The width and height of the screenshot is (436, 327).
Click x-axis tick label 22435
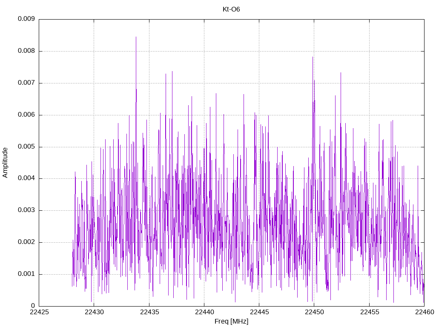149,312
